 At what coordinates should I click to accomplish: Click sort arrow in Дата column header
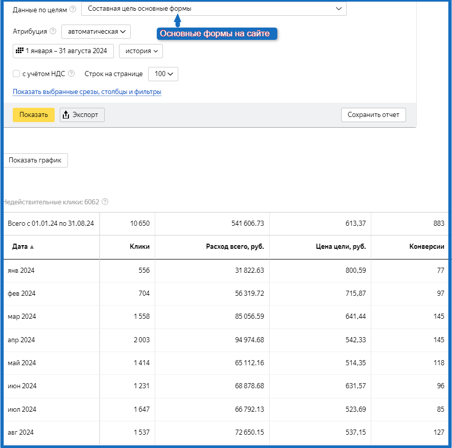click(x=32, y=247)
